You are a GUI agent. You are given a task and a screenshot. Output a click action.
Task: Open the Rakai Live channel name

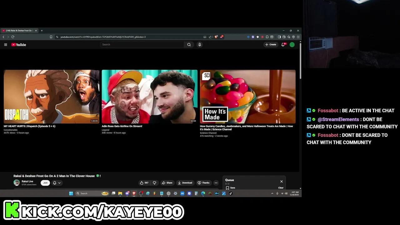(27, 182)
